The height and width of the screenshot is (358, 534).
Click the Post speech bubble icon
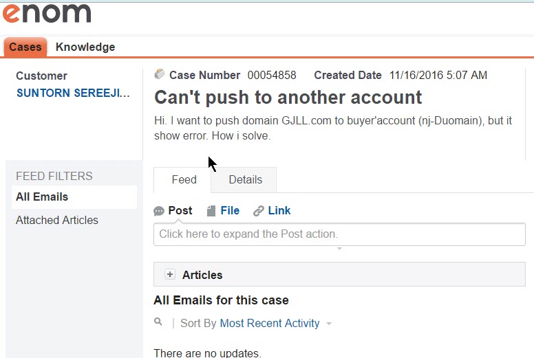click(159, 211)
